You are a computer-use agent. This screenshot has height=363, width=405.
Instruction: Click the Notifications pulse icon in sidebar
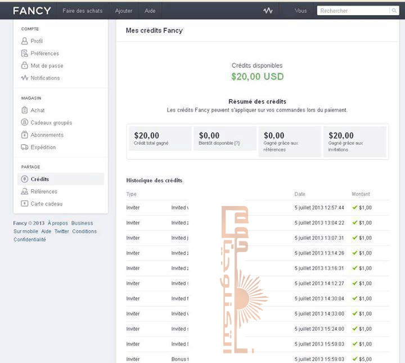[x=25, y=78]
